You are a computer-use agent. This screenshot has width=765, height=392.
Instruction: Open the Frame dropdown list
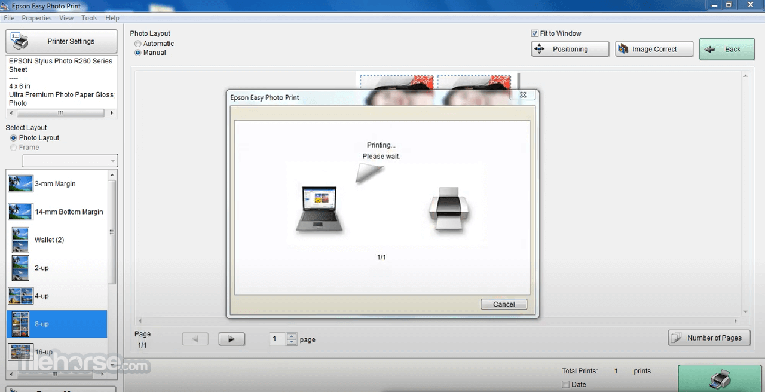click(x=70, y=160)
